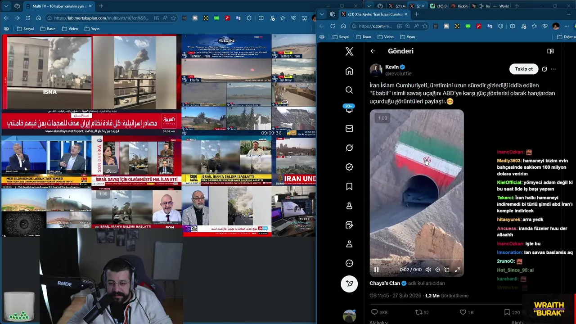This screenshot has width=576, height=324.
Task: Open More options circle in X sidebar
Action: 349,263
